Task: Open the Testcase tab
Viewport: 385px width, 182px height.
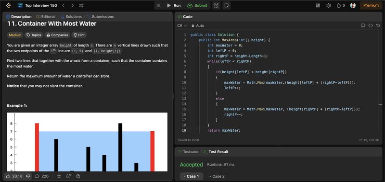Action: (188, 152)
